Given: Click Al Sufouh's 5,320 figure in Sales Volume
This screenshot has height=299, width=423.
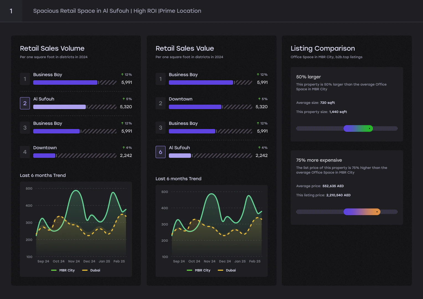Looking at the screenshot, I should click(126, 107).
